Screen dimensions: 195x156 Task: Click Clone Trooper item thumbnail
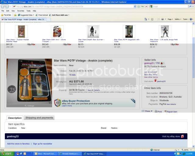[x=57, y=31]
